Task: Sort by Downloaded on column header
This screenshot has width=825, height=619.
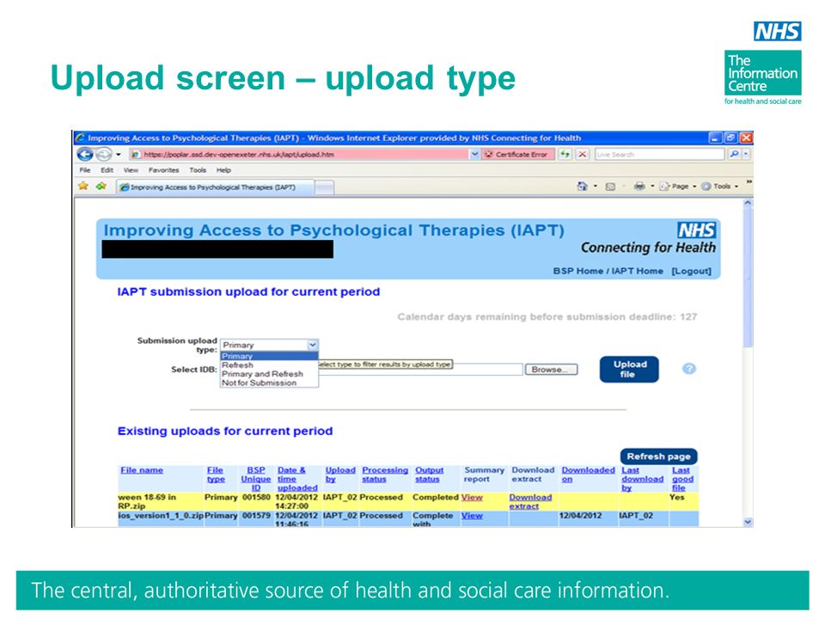Action: point(588,475)
